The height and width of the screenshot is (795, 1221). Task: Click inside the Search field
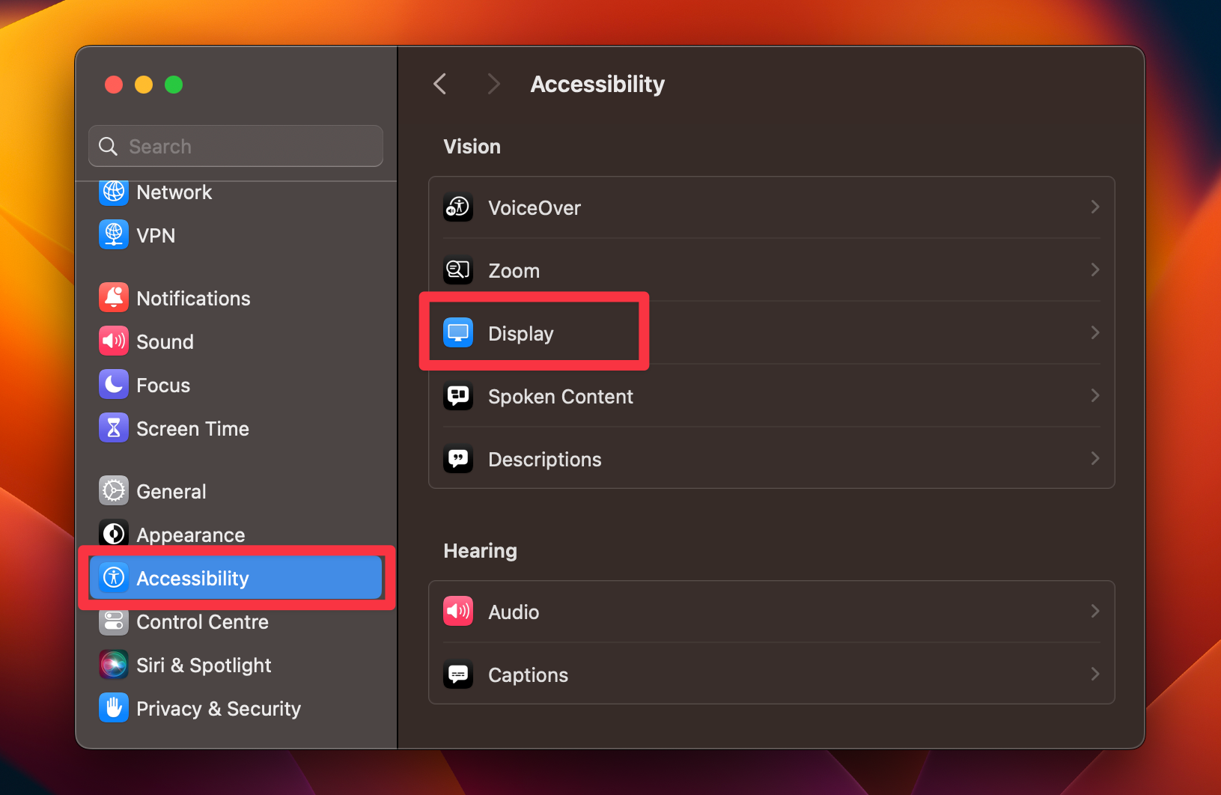pyautogui.click(x=235, y=146)
